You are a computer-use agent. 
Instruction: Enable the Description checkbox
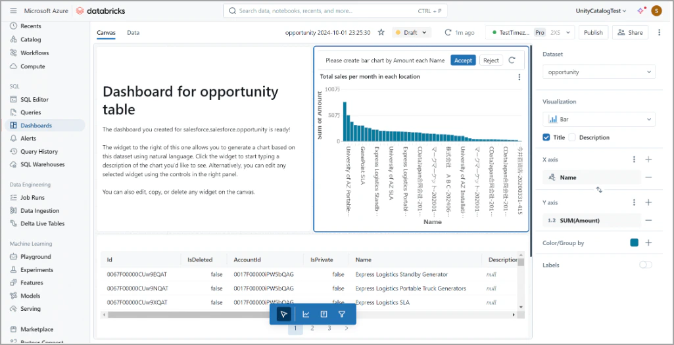(572, 137)
